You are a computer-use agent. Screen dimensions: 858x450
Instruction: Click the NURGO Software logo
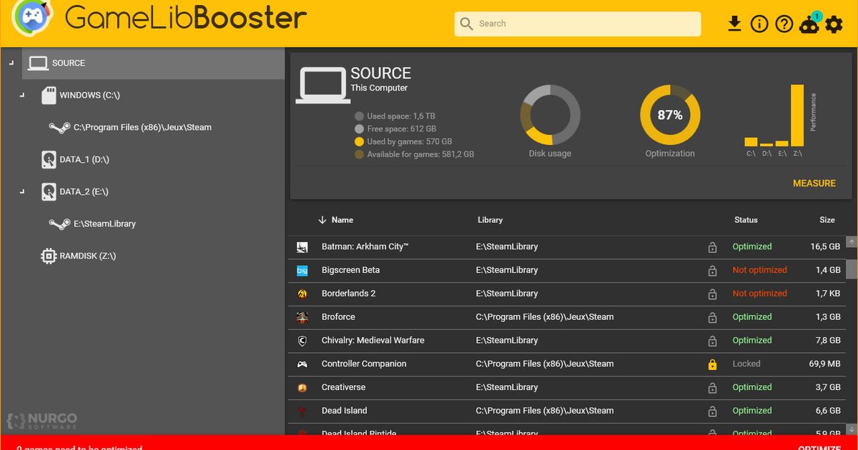(42, 421)
